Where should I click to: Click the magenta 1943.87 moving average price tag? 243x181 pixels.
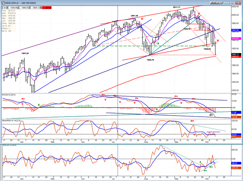pyautogui.click(x=236, y=38)
